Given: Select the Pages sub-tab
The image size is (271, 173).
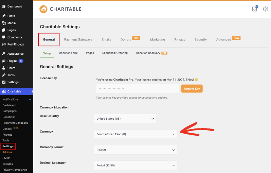Looking at the screenshot, I should point(90,53).
